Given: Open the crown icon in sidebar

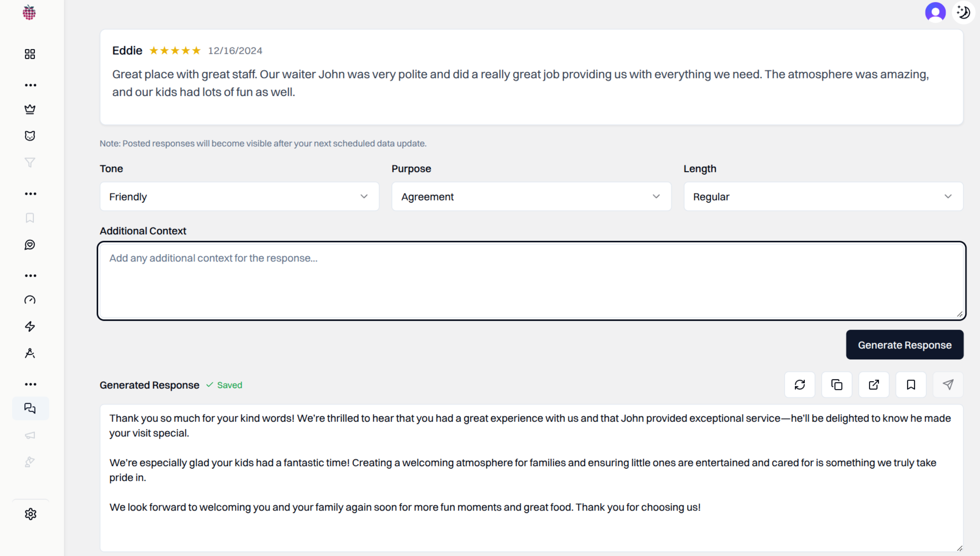Looking at the screenshot, I should 30,109.
